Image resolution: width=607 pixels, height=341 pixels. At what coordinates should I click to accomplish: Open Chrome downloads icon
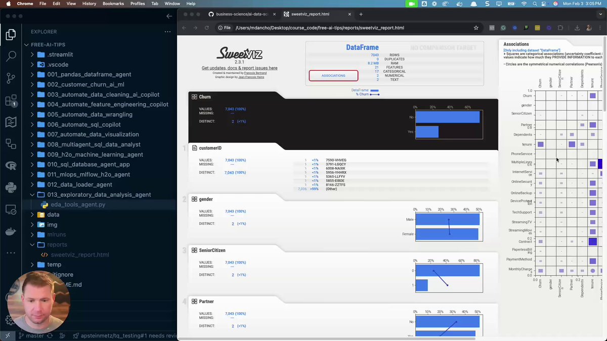pos(577,28)
